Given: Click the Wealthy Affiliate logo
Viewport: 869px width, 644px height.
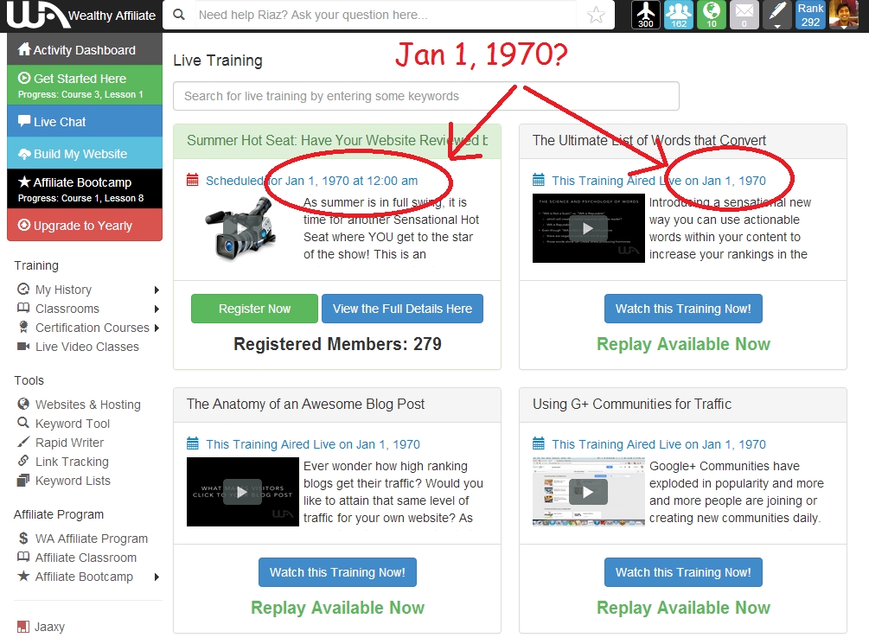Looking at the screenshot, I should tap(81, 15).
